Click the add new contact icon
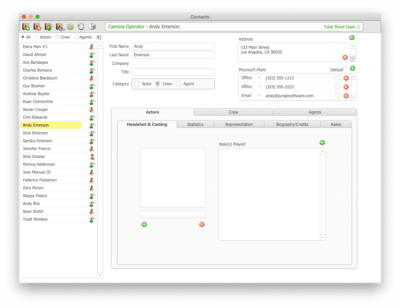The width and height of the screenshot is (400, 308). pos(26,27)
